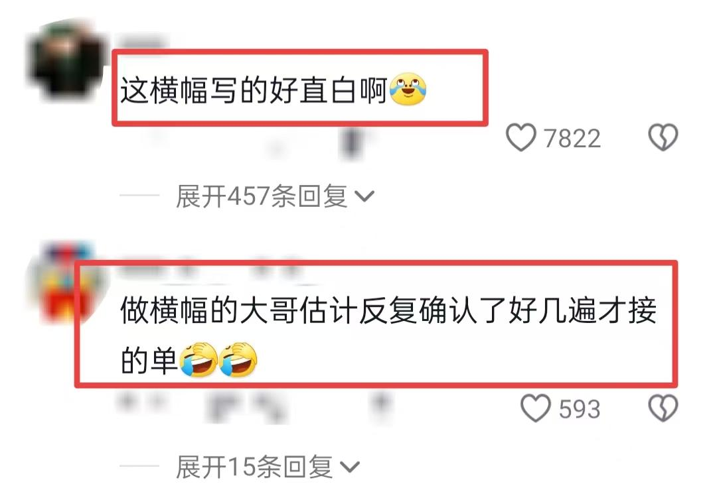Click the second laughing emoji after 的单
The image size is (717, 496).
[238, 359]
